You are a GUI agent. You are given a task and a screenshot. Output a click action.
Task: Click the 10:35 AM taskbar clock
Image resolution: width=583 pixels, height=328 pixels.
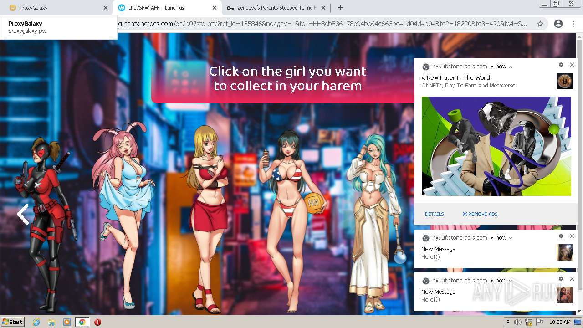560,322
